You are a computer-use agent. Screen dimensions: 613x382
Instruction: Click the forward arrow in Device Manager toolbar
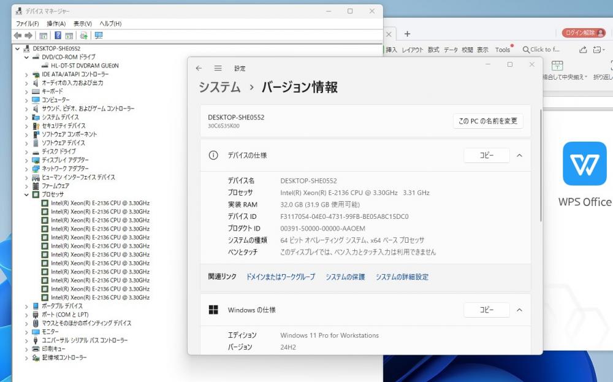29,36
